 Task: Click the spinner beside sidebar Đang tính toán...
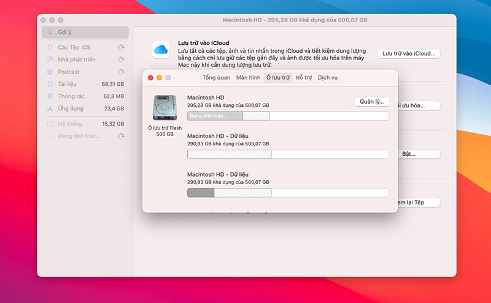121,136
